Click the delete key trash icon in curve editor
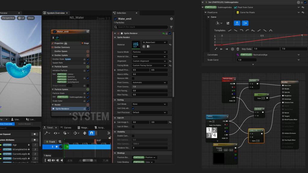The height and width of the screenshot is (173, 308). [x=238, y=49]
